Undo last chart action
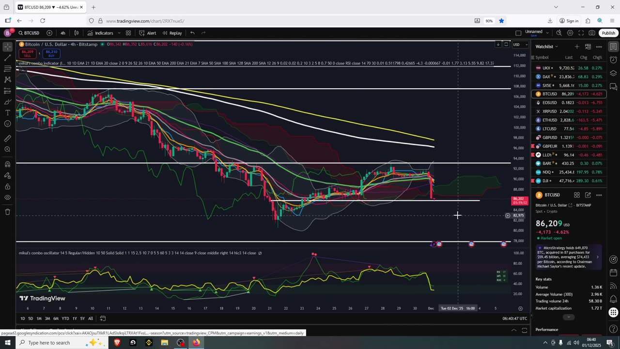The width and height of the screenshot is (620, 349). [192, 33]
